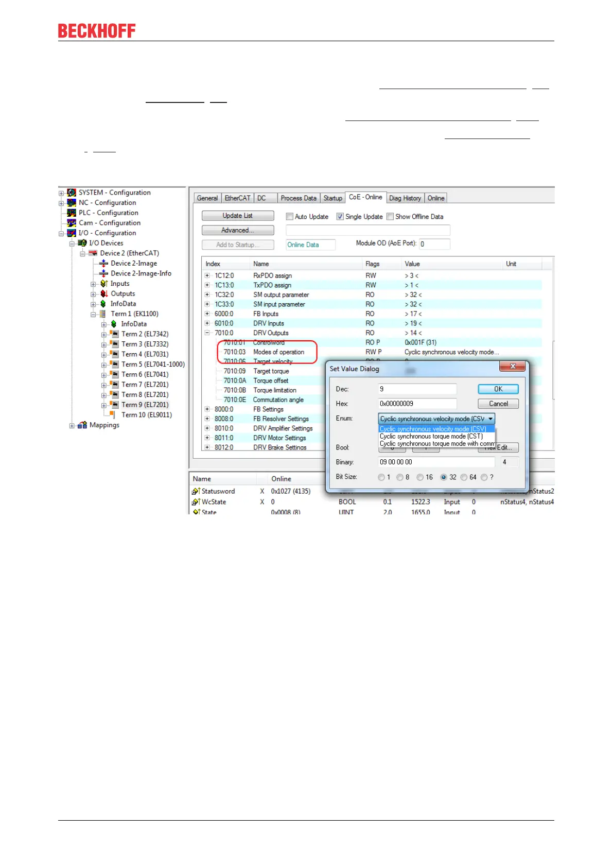Image resolution: width=613 pixels, height=867 pixels.
Task: Click the Hex value input field
Action: [417, 404]
